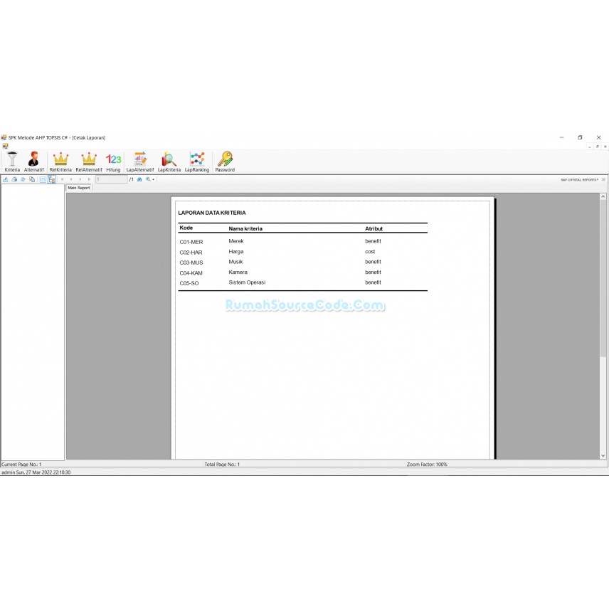
Task: Click the Export Report toolbar icon
Action: 6,179
